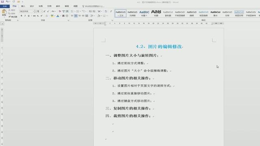Apply the No Spacing style
The height and width of the screenshot is (146, 260).
pos(132,13)
